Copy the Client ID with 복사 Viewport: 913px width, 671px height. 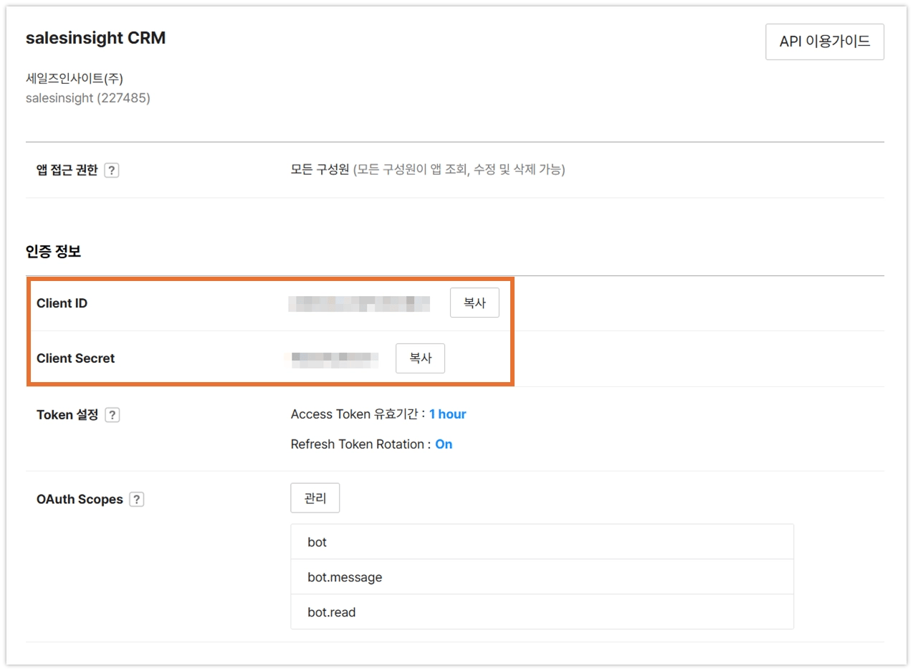[474, 303]
